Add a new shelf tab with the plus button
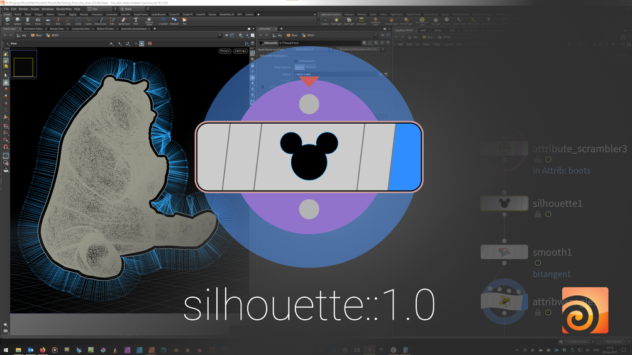Image resolution: width=632 pixels, height=355 pixels. pos(258,14)
